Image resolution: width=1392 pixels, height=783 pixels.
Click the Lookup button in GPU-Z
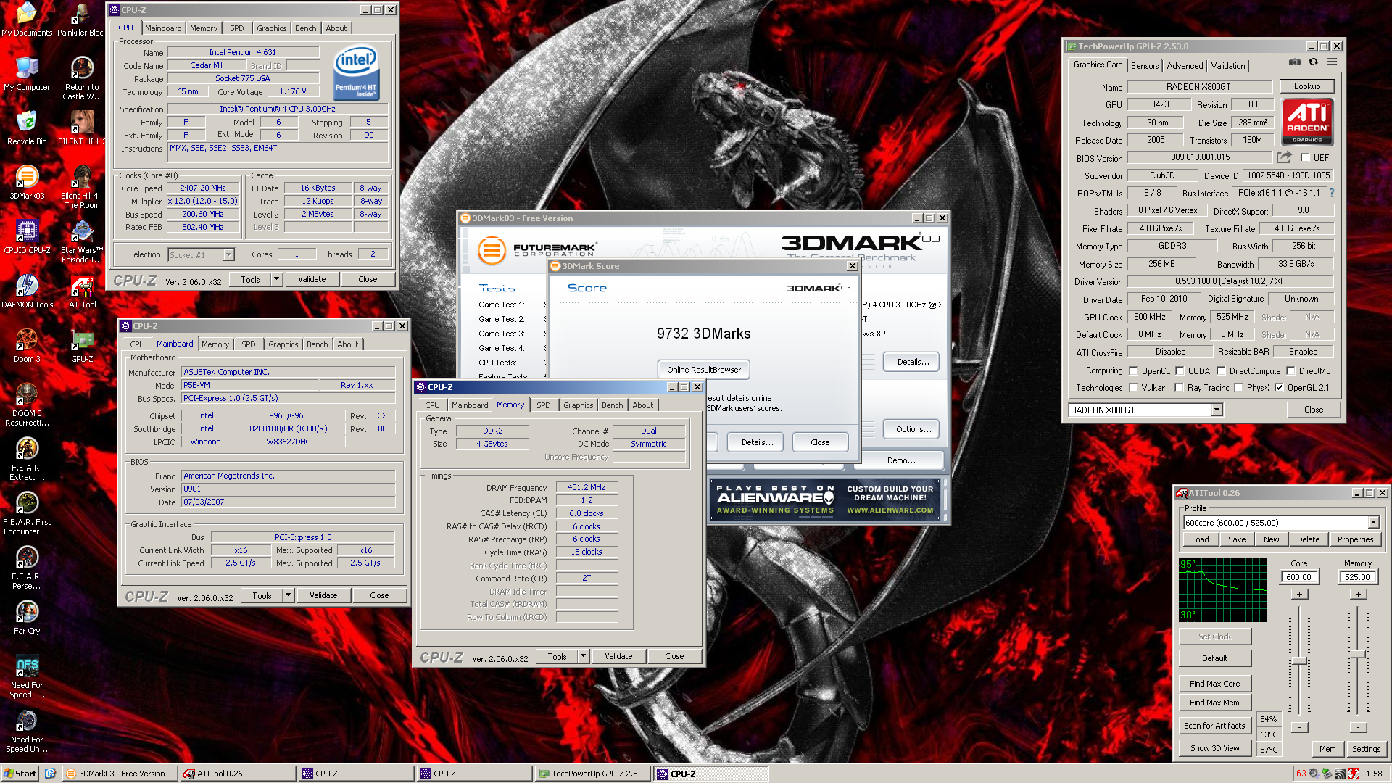click(1307, 86)
